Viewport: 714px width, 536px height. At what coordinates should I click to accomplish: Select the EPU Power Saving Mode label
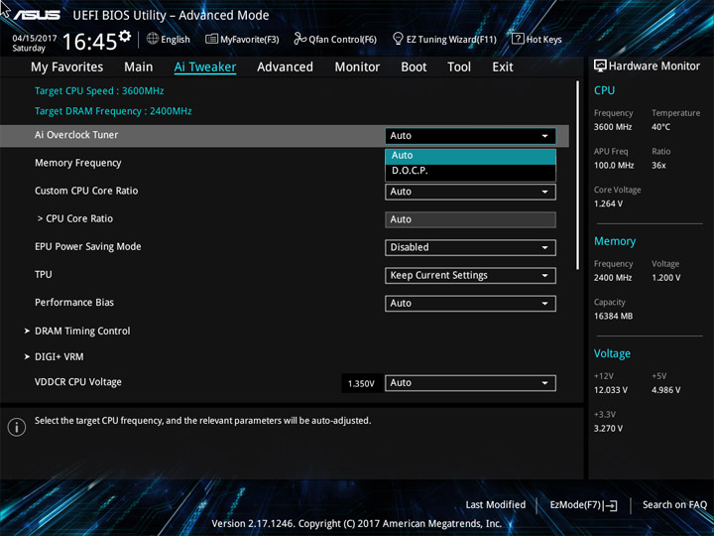(x=88, y=246)
